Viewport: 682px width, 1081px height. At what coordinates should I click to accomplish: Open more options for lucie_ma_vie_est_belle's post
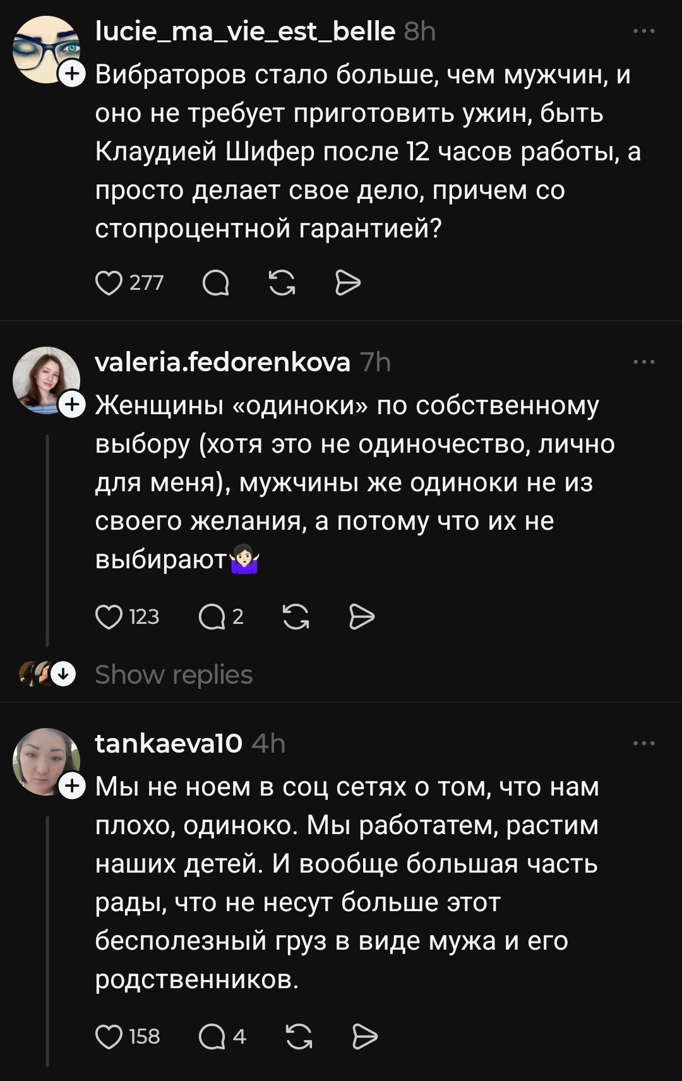643,31
